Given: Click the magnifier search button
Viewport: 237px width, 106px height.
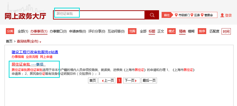Looking at the screenshot, I should (x=152, y=15).
